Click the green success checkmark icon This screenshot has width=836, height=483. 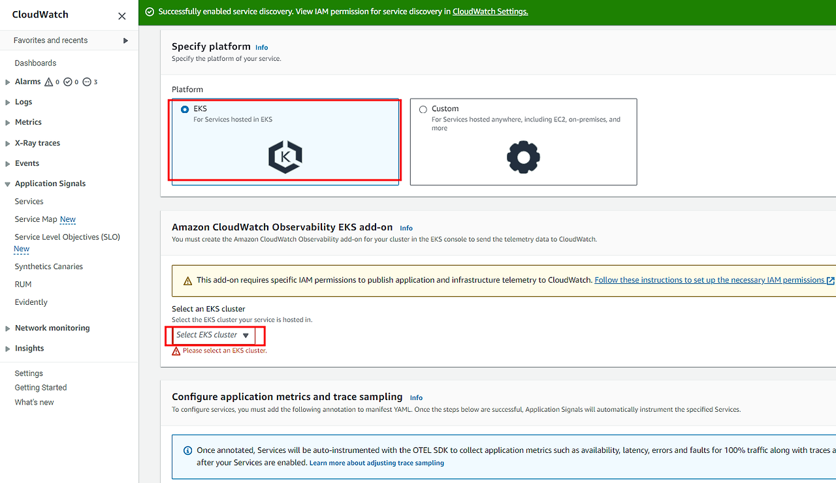click(150, 12)
